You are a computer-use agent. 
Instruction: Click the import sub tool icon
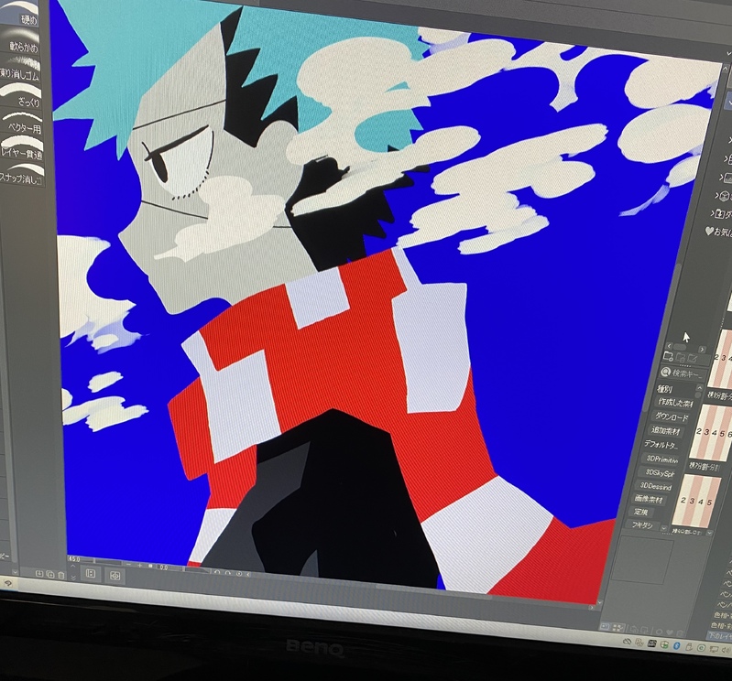tap(39, 573)
